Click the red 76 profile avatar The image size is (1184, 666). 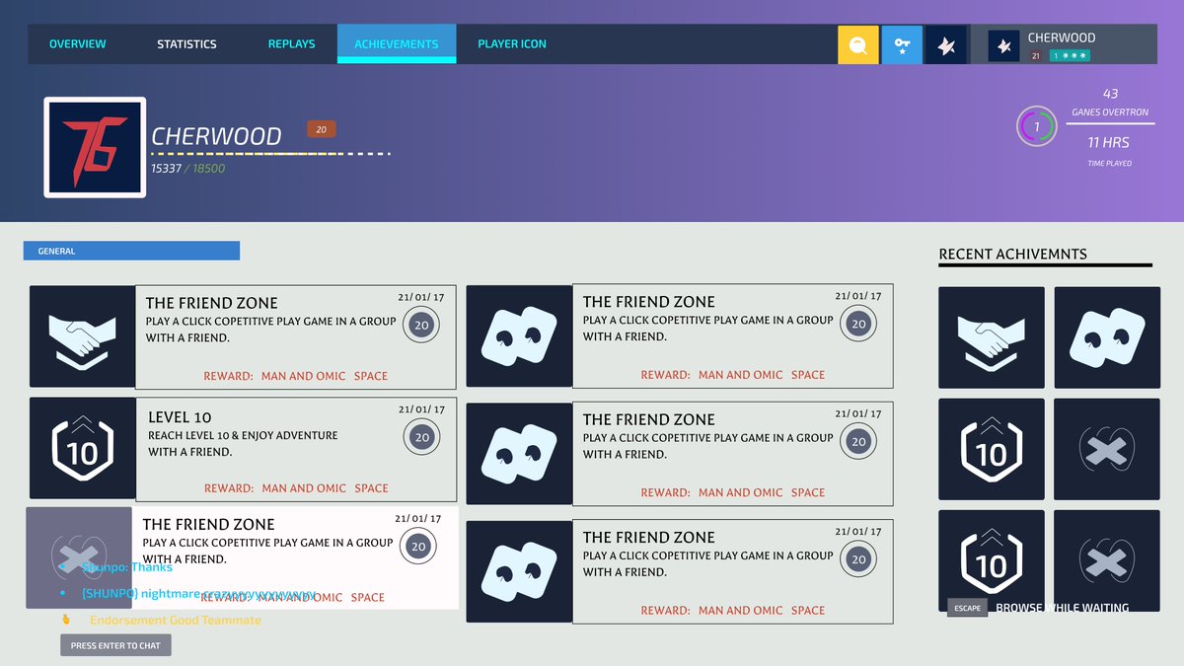(95, 147)
